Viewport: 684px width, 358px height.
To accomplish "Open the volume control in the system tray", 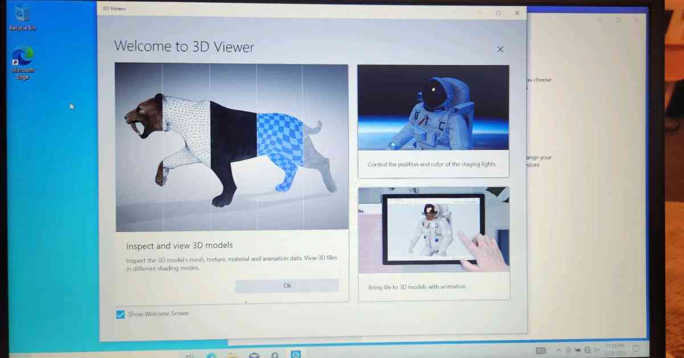I will (596, 349).
